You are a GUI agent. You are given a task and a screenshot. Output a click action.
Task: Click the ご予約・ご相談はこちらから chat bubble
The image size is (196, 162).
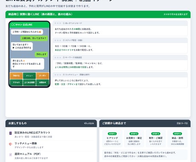[27, 32]
